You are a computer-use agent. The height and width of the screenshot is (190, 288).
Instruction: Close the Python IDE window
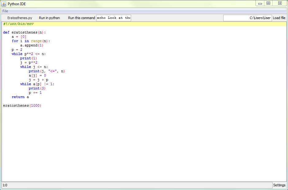tap(280, 3)
